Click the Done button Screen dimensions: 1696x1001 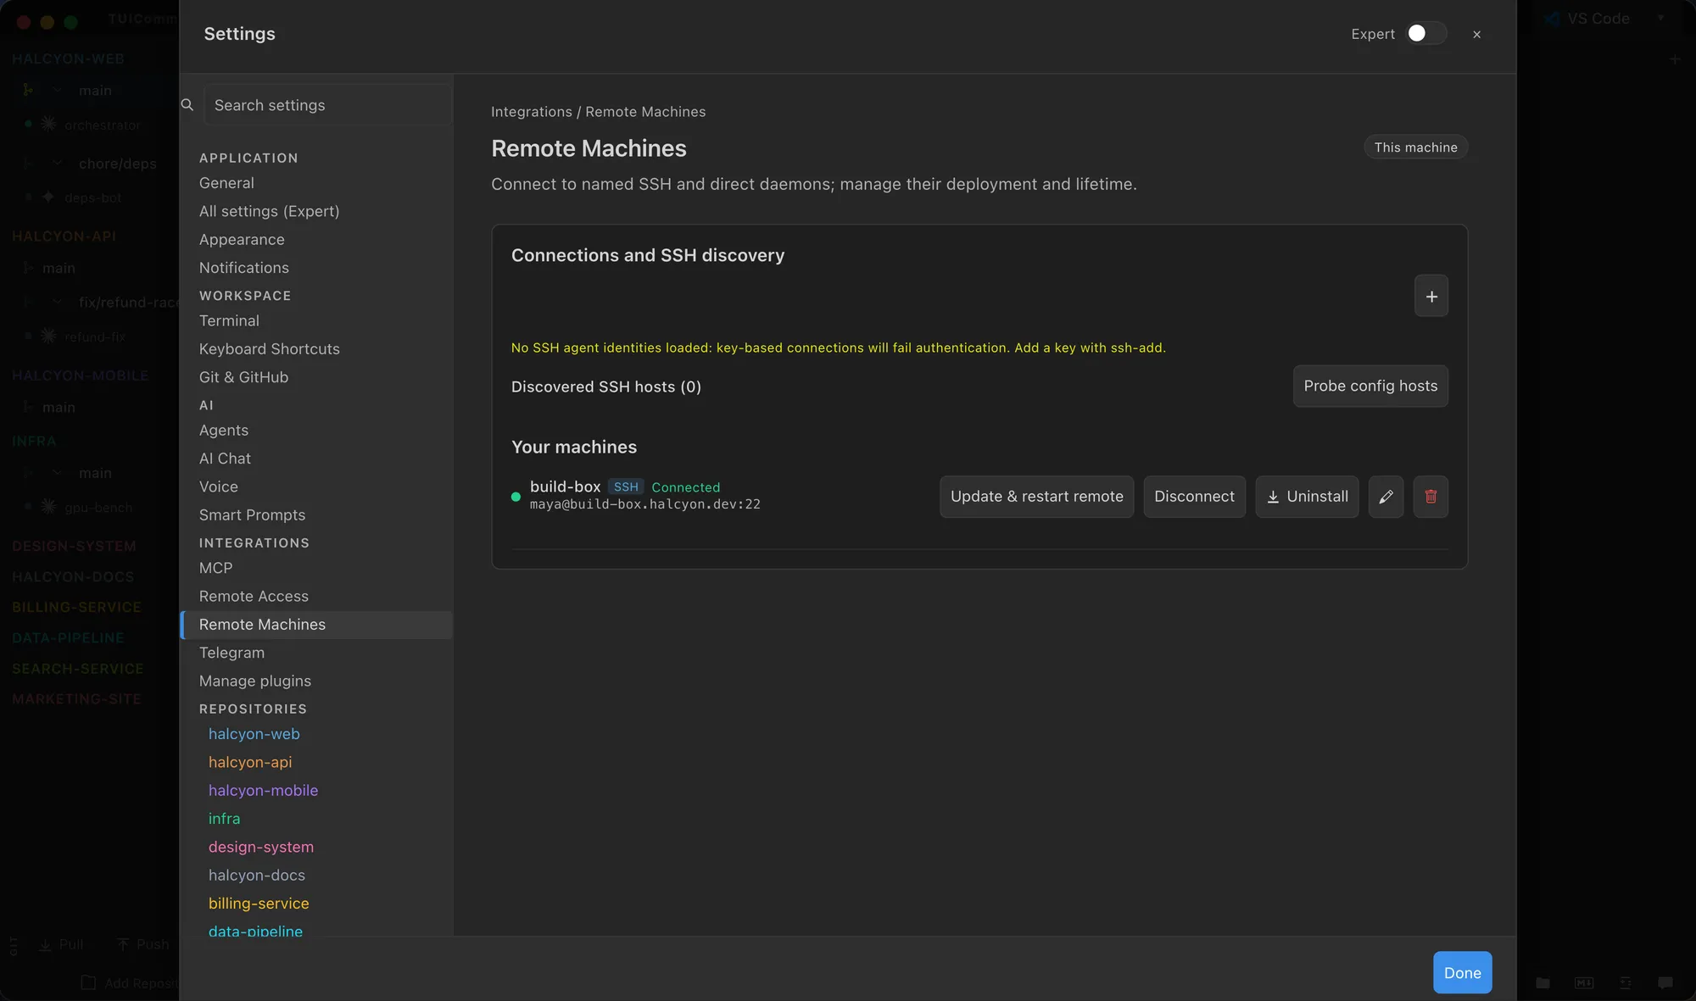(x=1462, y=972)
